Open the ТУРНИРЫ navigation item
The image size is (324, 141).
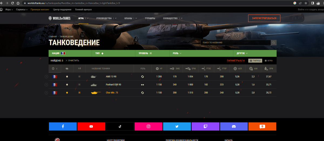150,18
